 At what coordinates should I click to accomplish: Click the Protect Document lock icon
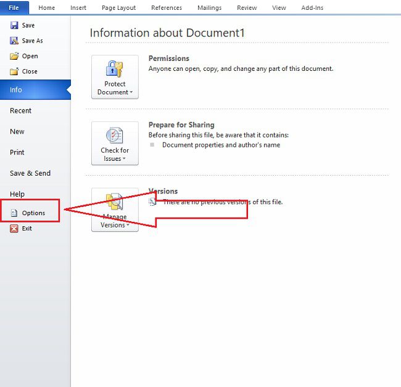pos(115,69)
